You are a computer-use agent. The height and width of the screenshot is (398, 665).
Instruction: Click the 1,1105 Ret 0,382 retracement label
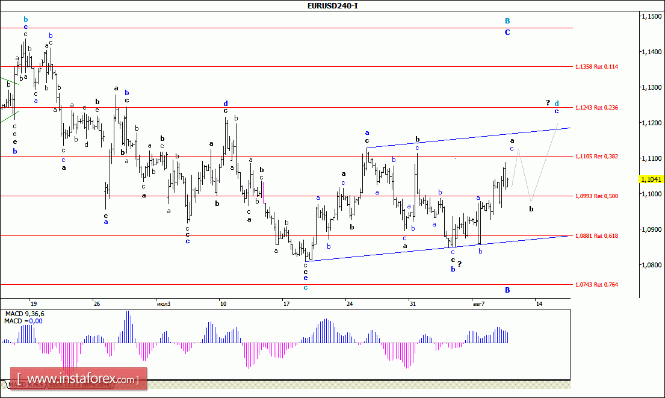(596, 157)
